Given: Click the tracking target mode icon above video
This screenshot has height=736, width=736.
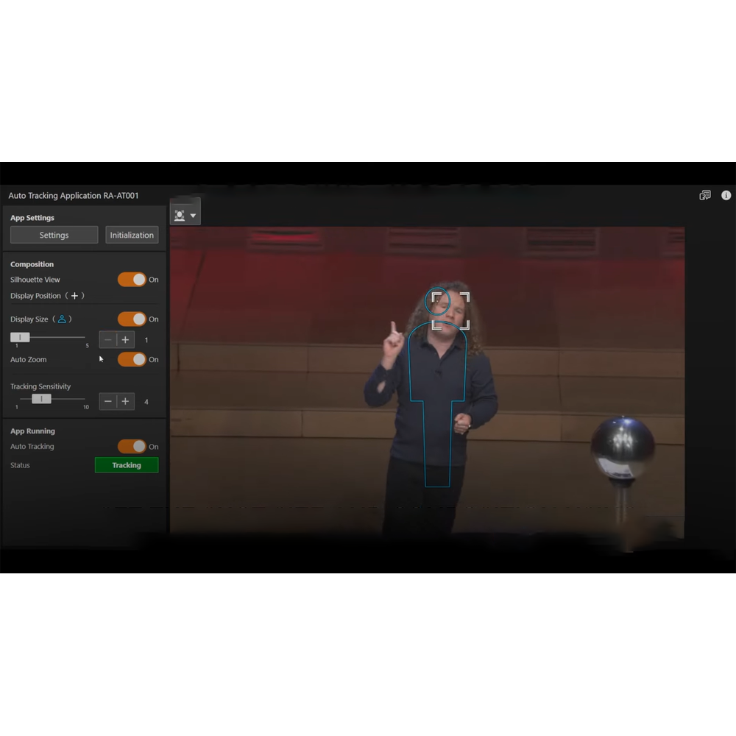Looking at the screenshot, I should click(180, 216).
